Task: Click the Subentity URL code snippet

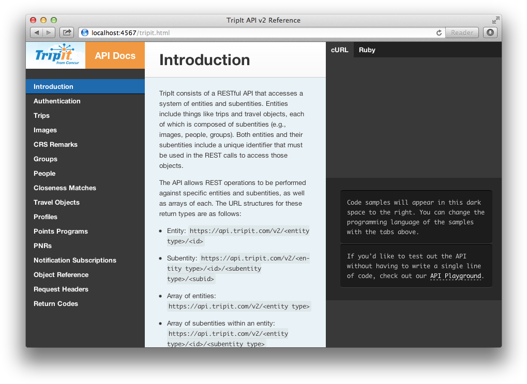Action: click(238, 268)
